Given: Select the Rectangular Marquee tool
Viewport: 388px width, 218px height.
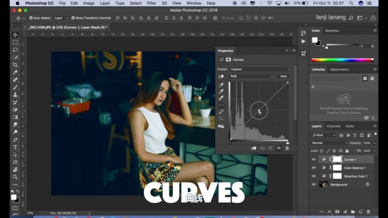Looking at the screenshot, I should (x=15, y=42).
